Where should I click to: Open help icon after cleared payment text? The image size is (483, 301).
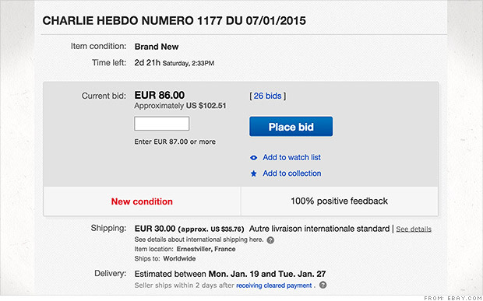323,285
